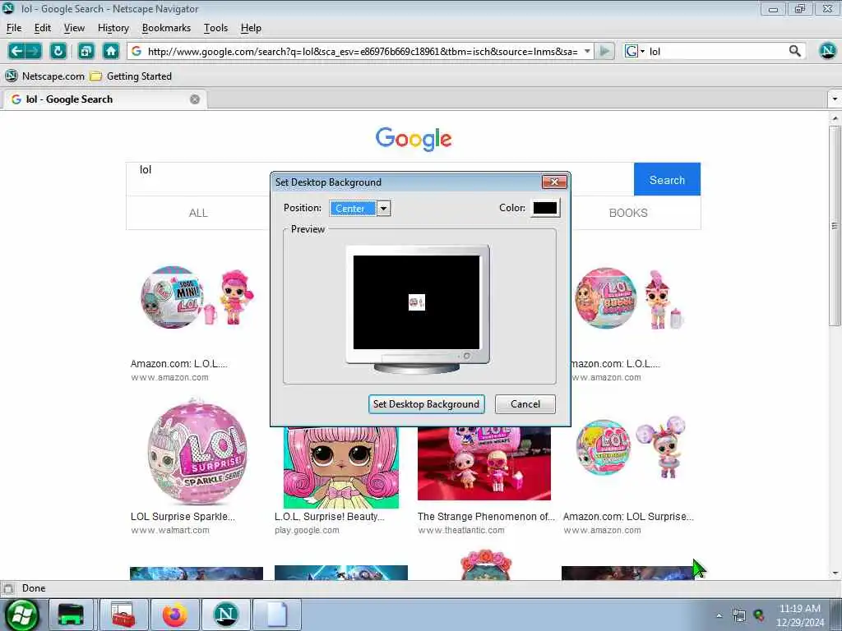The image size is (842, 631).
Task: Open the play.google.com result link
Action: pos(307,530)
